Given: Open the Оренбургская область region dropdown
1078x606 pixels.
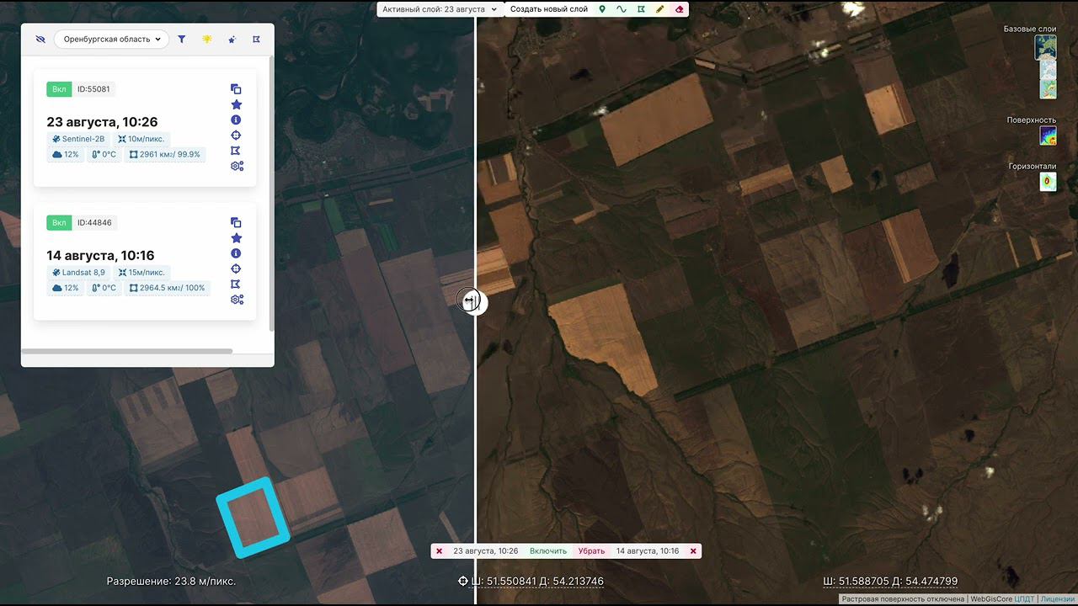Looking at the screenshot, I should [x=111, y=40].
